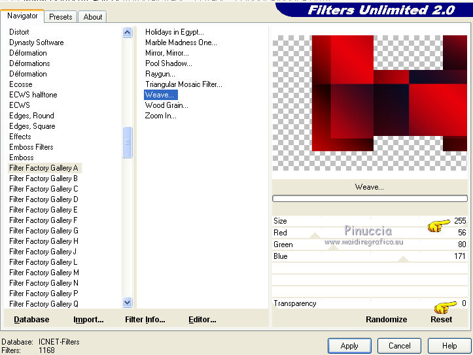Choose the Holidays in Egypt filter
This screenshot has height=355, width=473.
pos(175,32)
